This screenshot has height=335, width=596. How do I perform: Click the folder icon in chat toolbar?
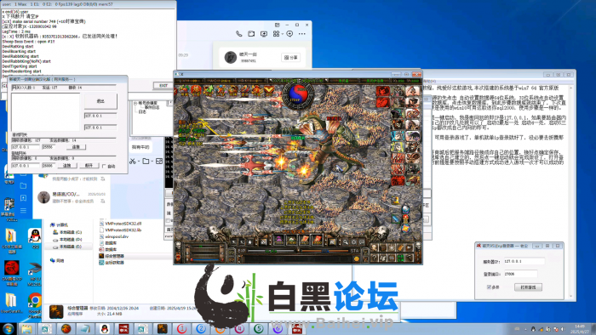coord(146,162)
